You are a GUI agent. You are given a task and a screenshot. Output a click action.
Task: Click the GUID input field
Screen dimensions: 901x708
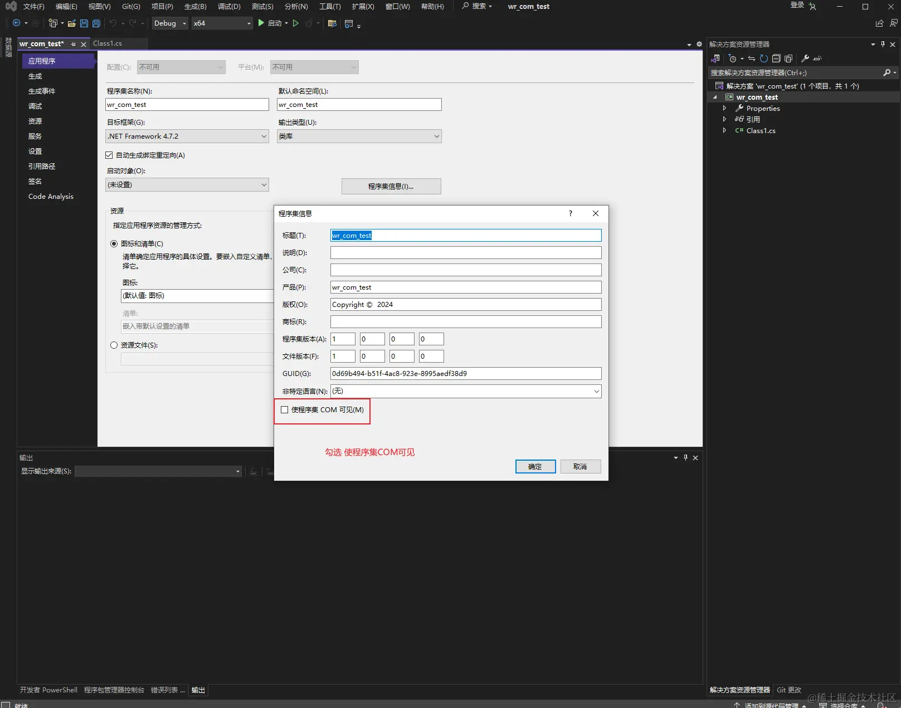click(x=466, y=373)
